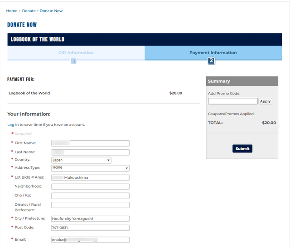Click the Post Code field
Screen dimensions: 290x247
tap(90, 228)
